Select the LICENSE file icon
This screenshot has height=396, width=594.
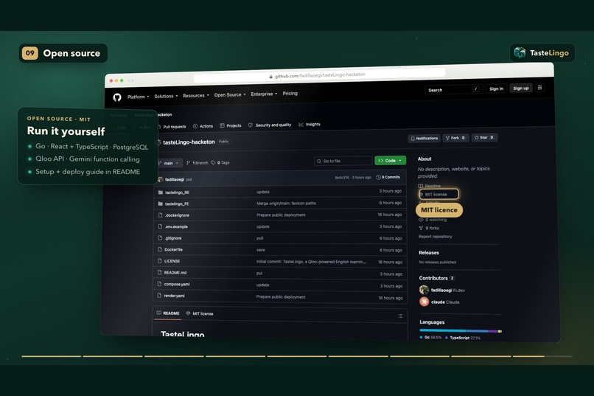click(160, 261)
